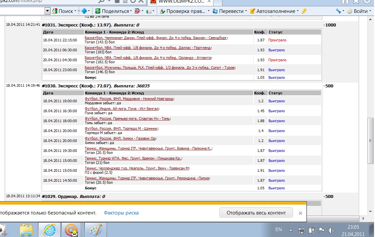This screenshot has width=375, height=237.
Task: Open the Пуна - Ист Бенгал link
Action: [x=121, y=109]
